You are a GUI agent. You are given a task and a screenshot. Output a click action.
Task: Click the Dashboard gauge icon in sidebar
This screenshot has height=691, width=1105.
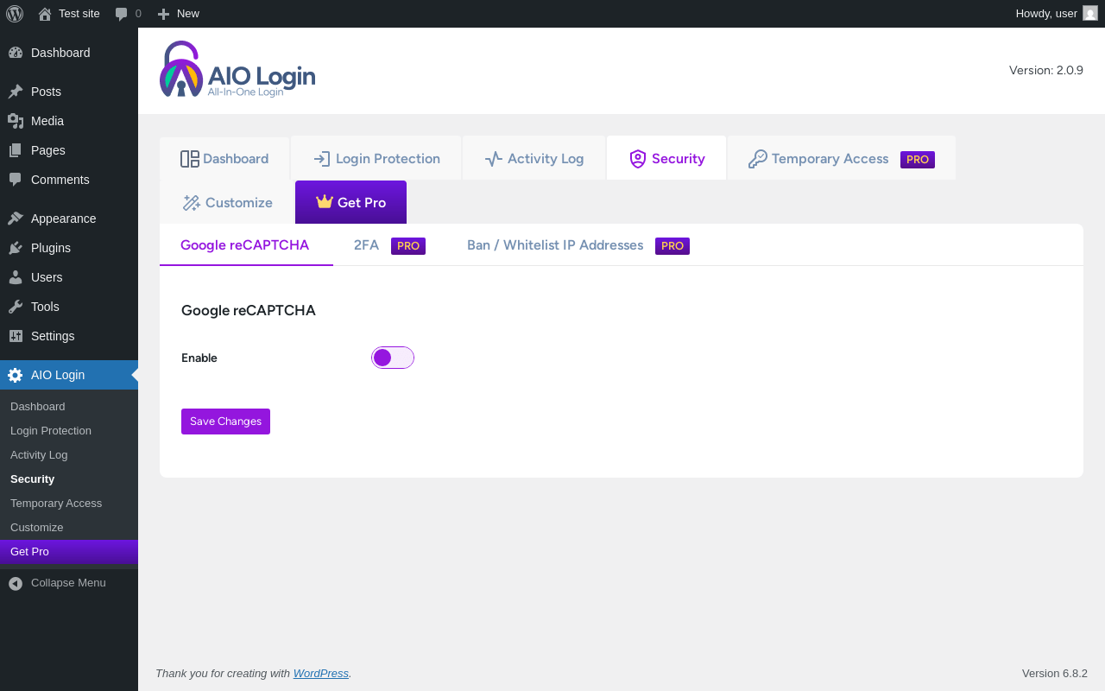[x=16, y=53]
